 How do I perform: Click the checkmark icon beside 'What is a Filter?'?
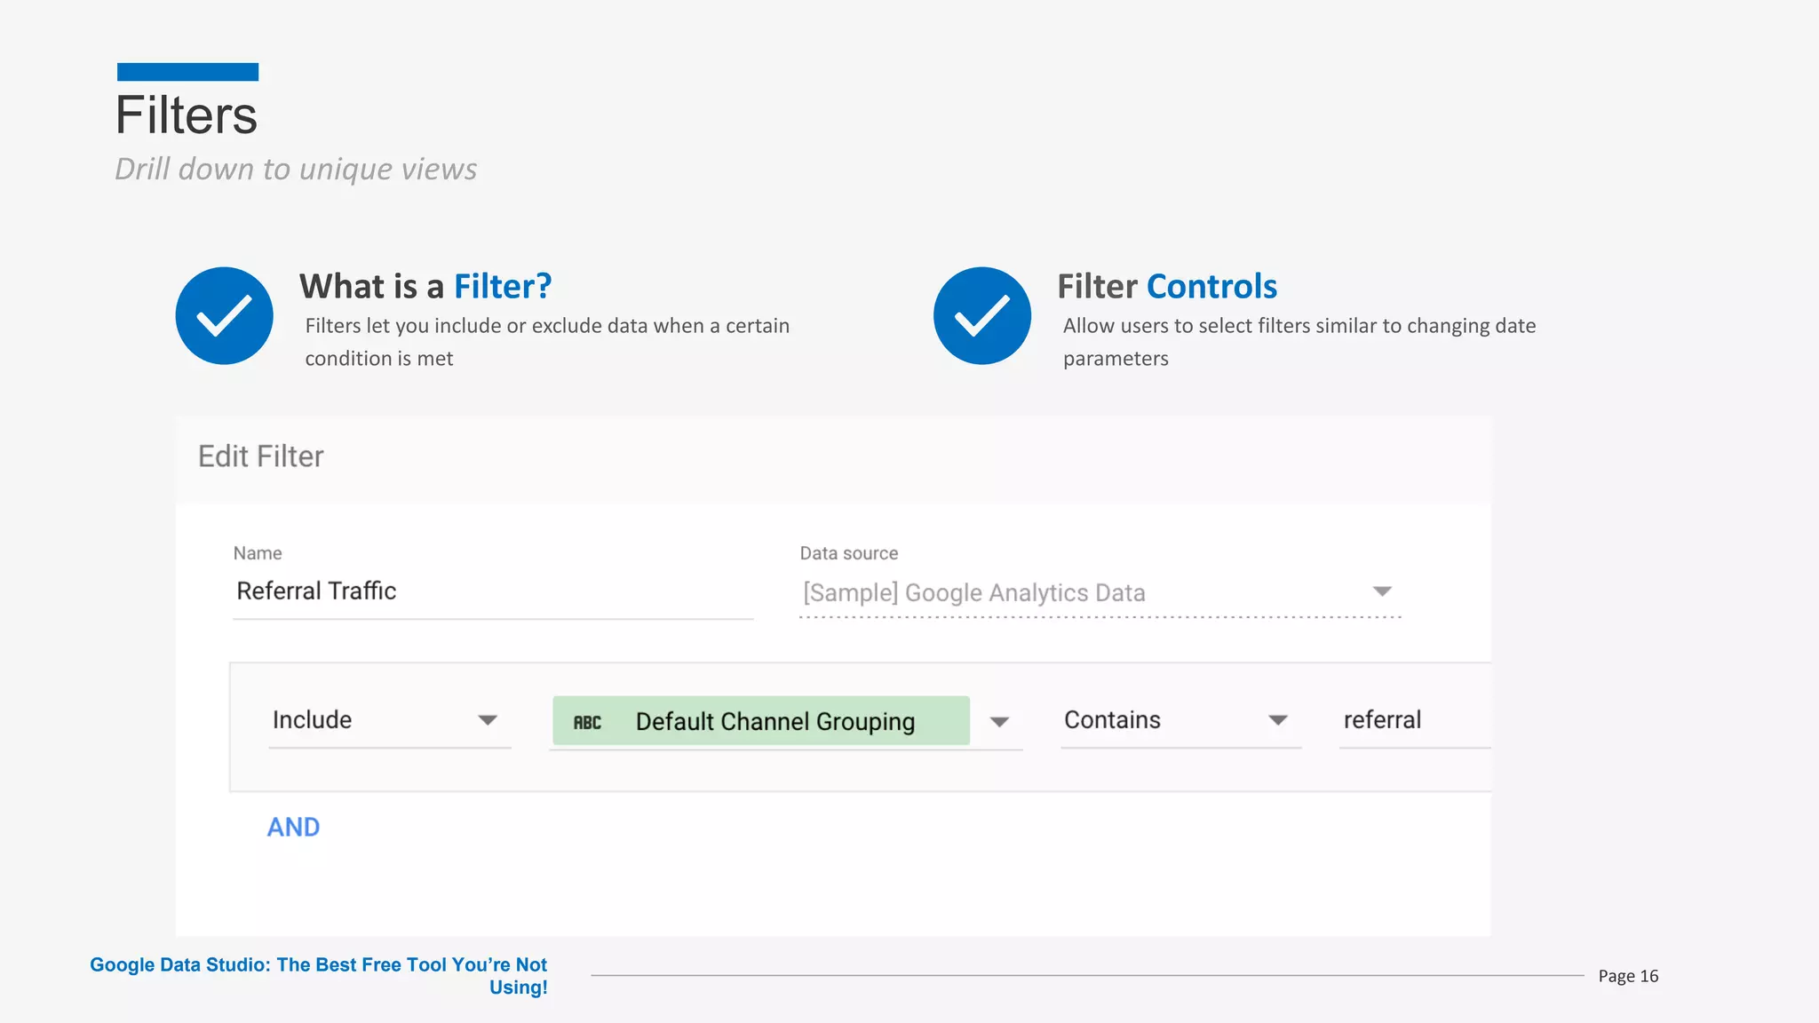(x=225, y=315)
